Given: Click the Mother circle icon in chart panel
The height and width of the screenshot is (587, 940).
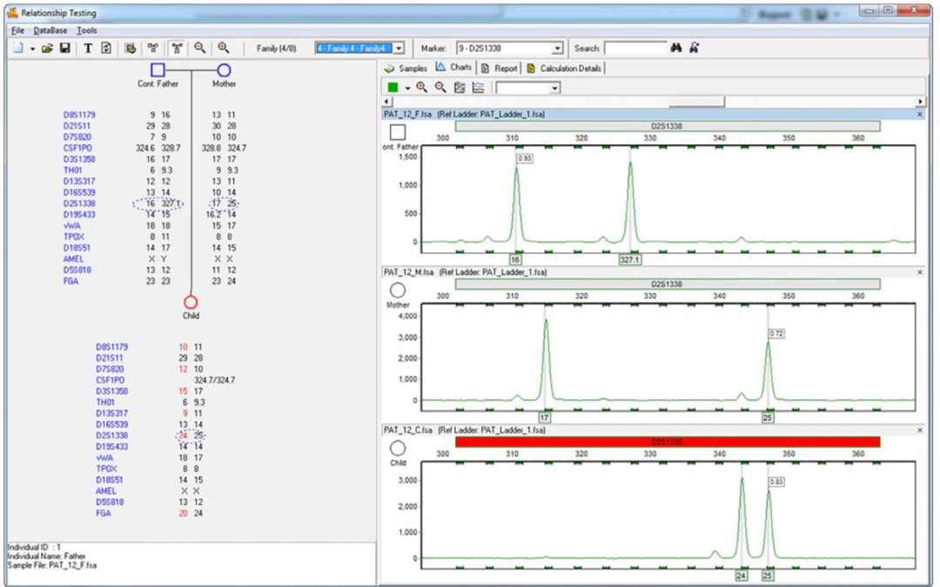Looking at the screenshot, I should 398,290.
